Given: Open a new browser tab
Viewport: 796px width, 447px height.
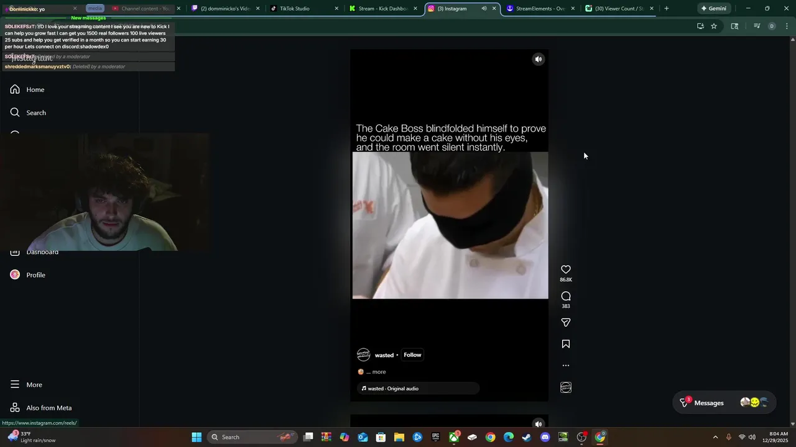Looking at the screenshot, I should pos(667,9).
